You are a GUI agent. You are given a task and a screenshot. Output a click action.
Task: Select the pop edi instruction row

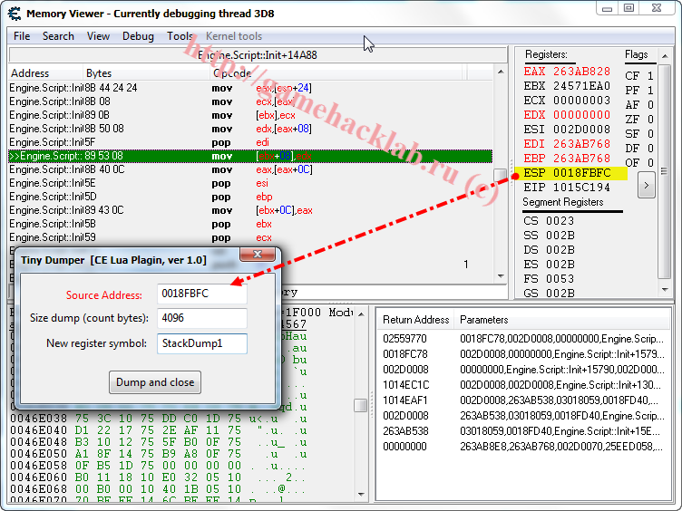coord(250,142)
